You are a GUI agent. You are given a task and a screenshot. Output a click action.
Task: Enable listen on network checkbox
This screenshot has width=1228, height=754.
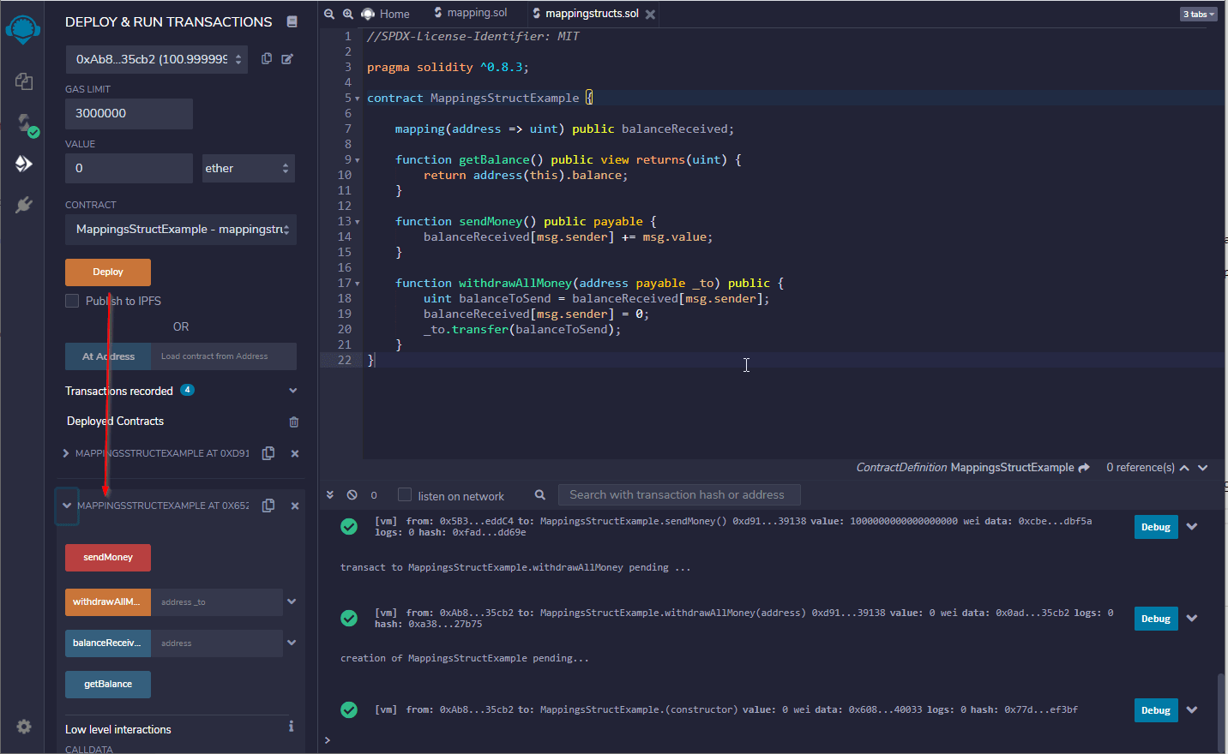[x=405, y=494]
